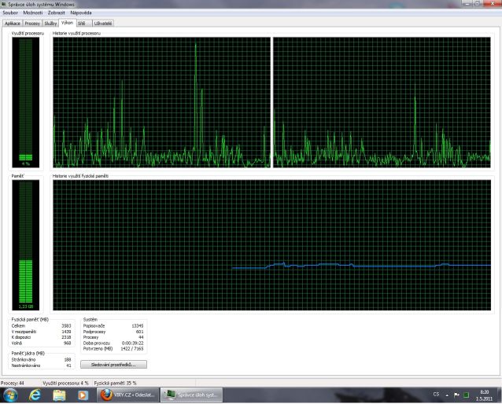Click the CPU usage meter showing 4 %
The width and height of the screenshot is (502, 404).
click(26, 102)
